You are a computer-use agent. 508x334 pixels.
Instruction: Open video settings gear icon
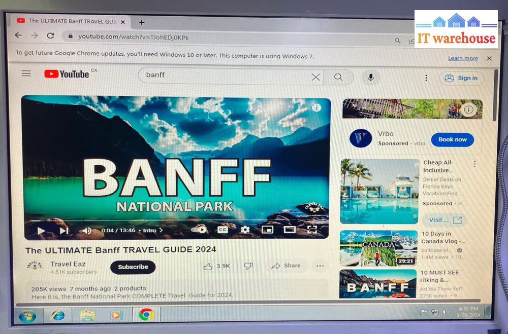[x=245, y=230]
